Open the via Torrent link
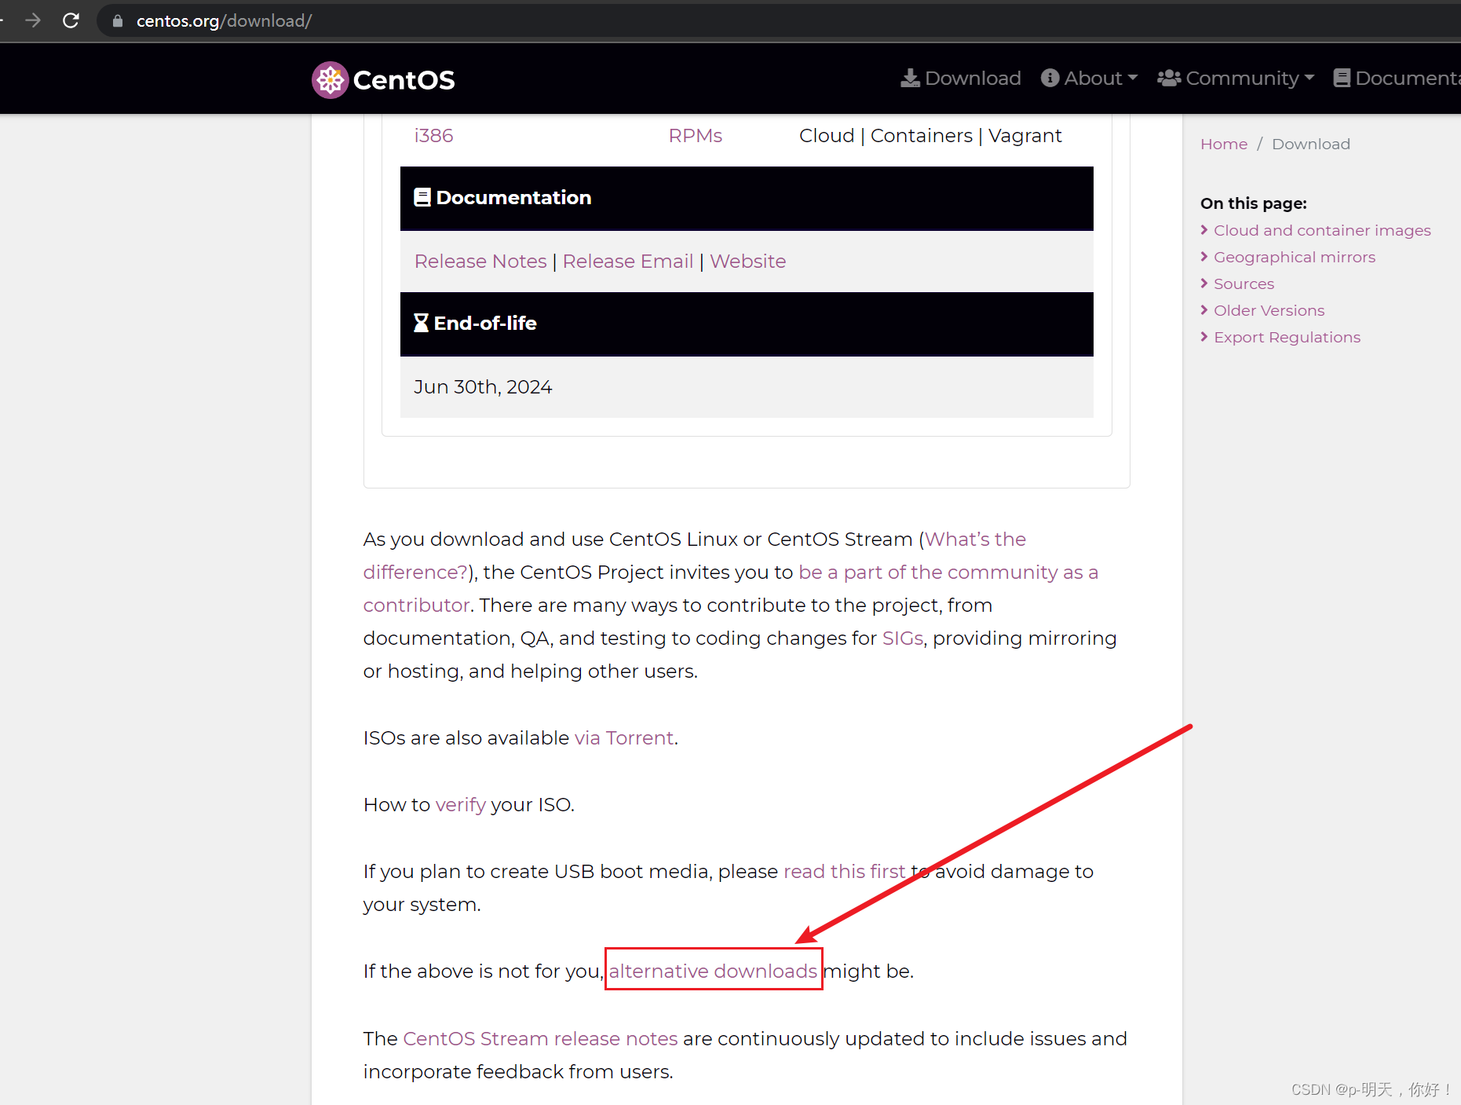The image size is (1461, 1105). click(x=624, y=738)
